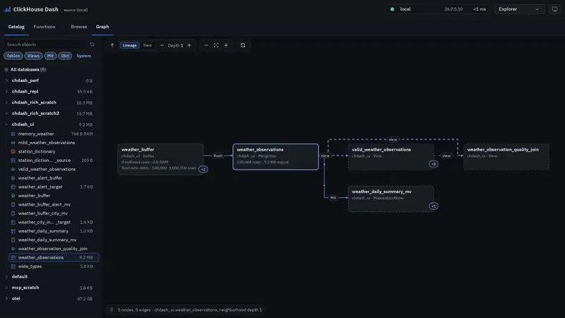Collapse the chdash_ui database
The height and width of the screenshot is (318, 565).
(x=6, y=124)
